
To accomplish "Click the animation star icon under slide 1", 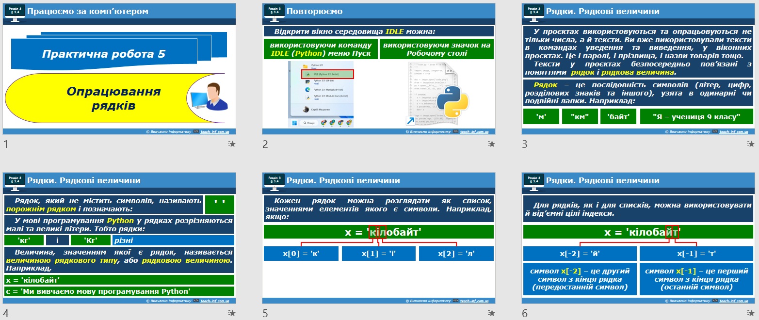I will click(x=232, y=144).
